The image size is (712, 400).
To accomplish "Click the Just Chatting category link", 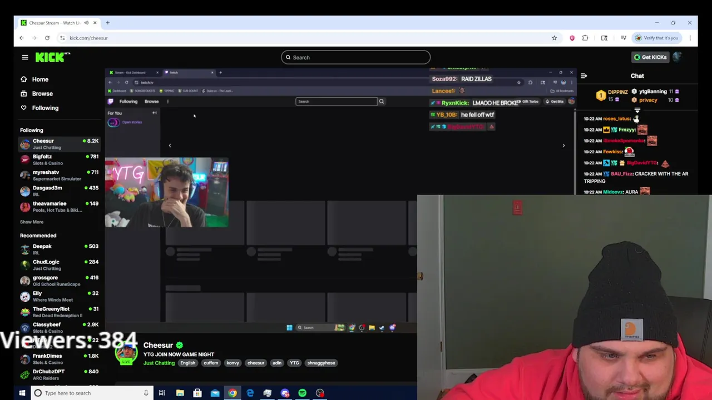I will coord(159,363).
